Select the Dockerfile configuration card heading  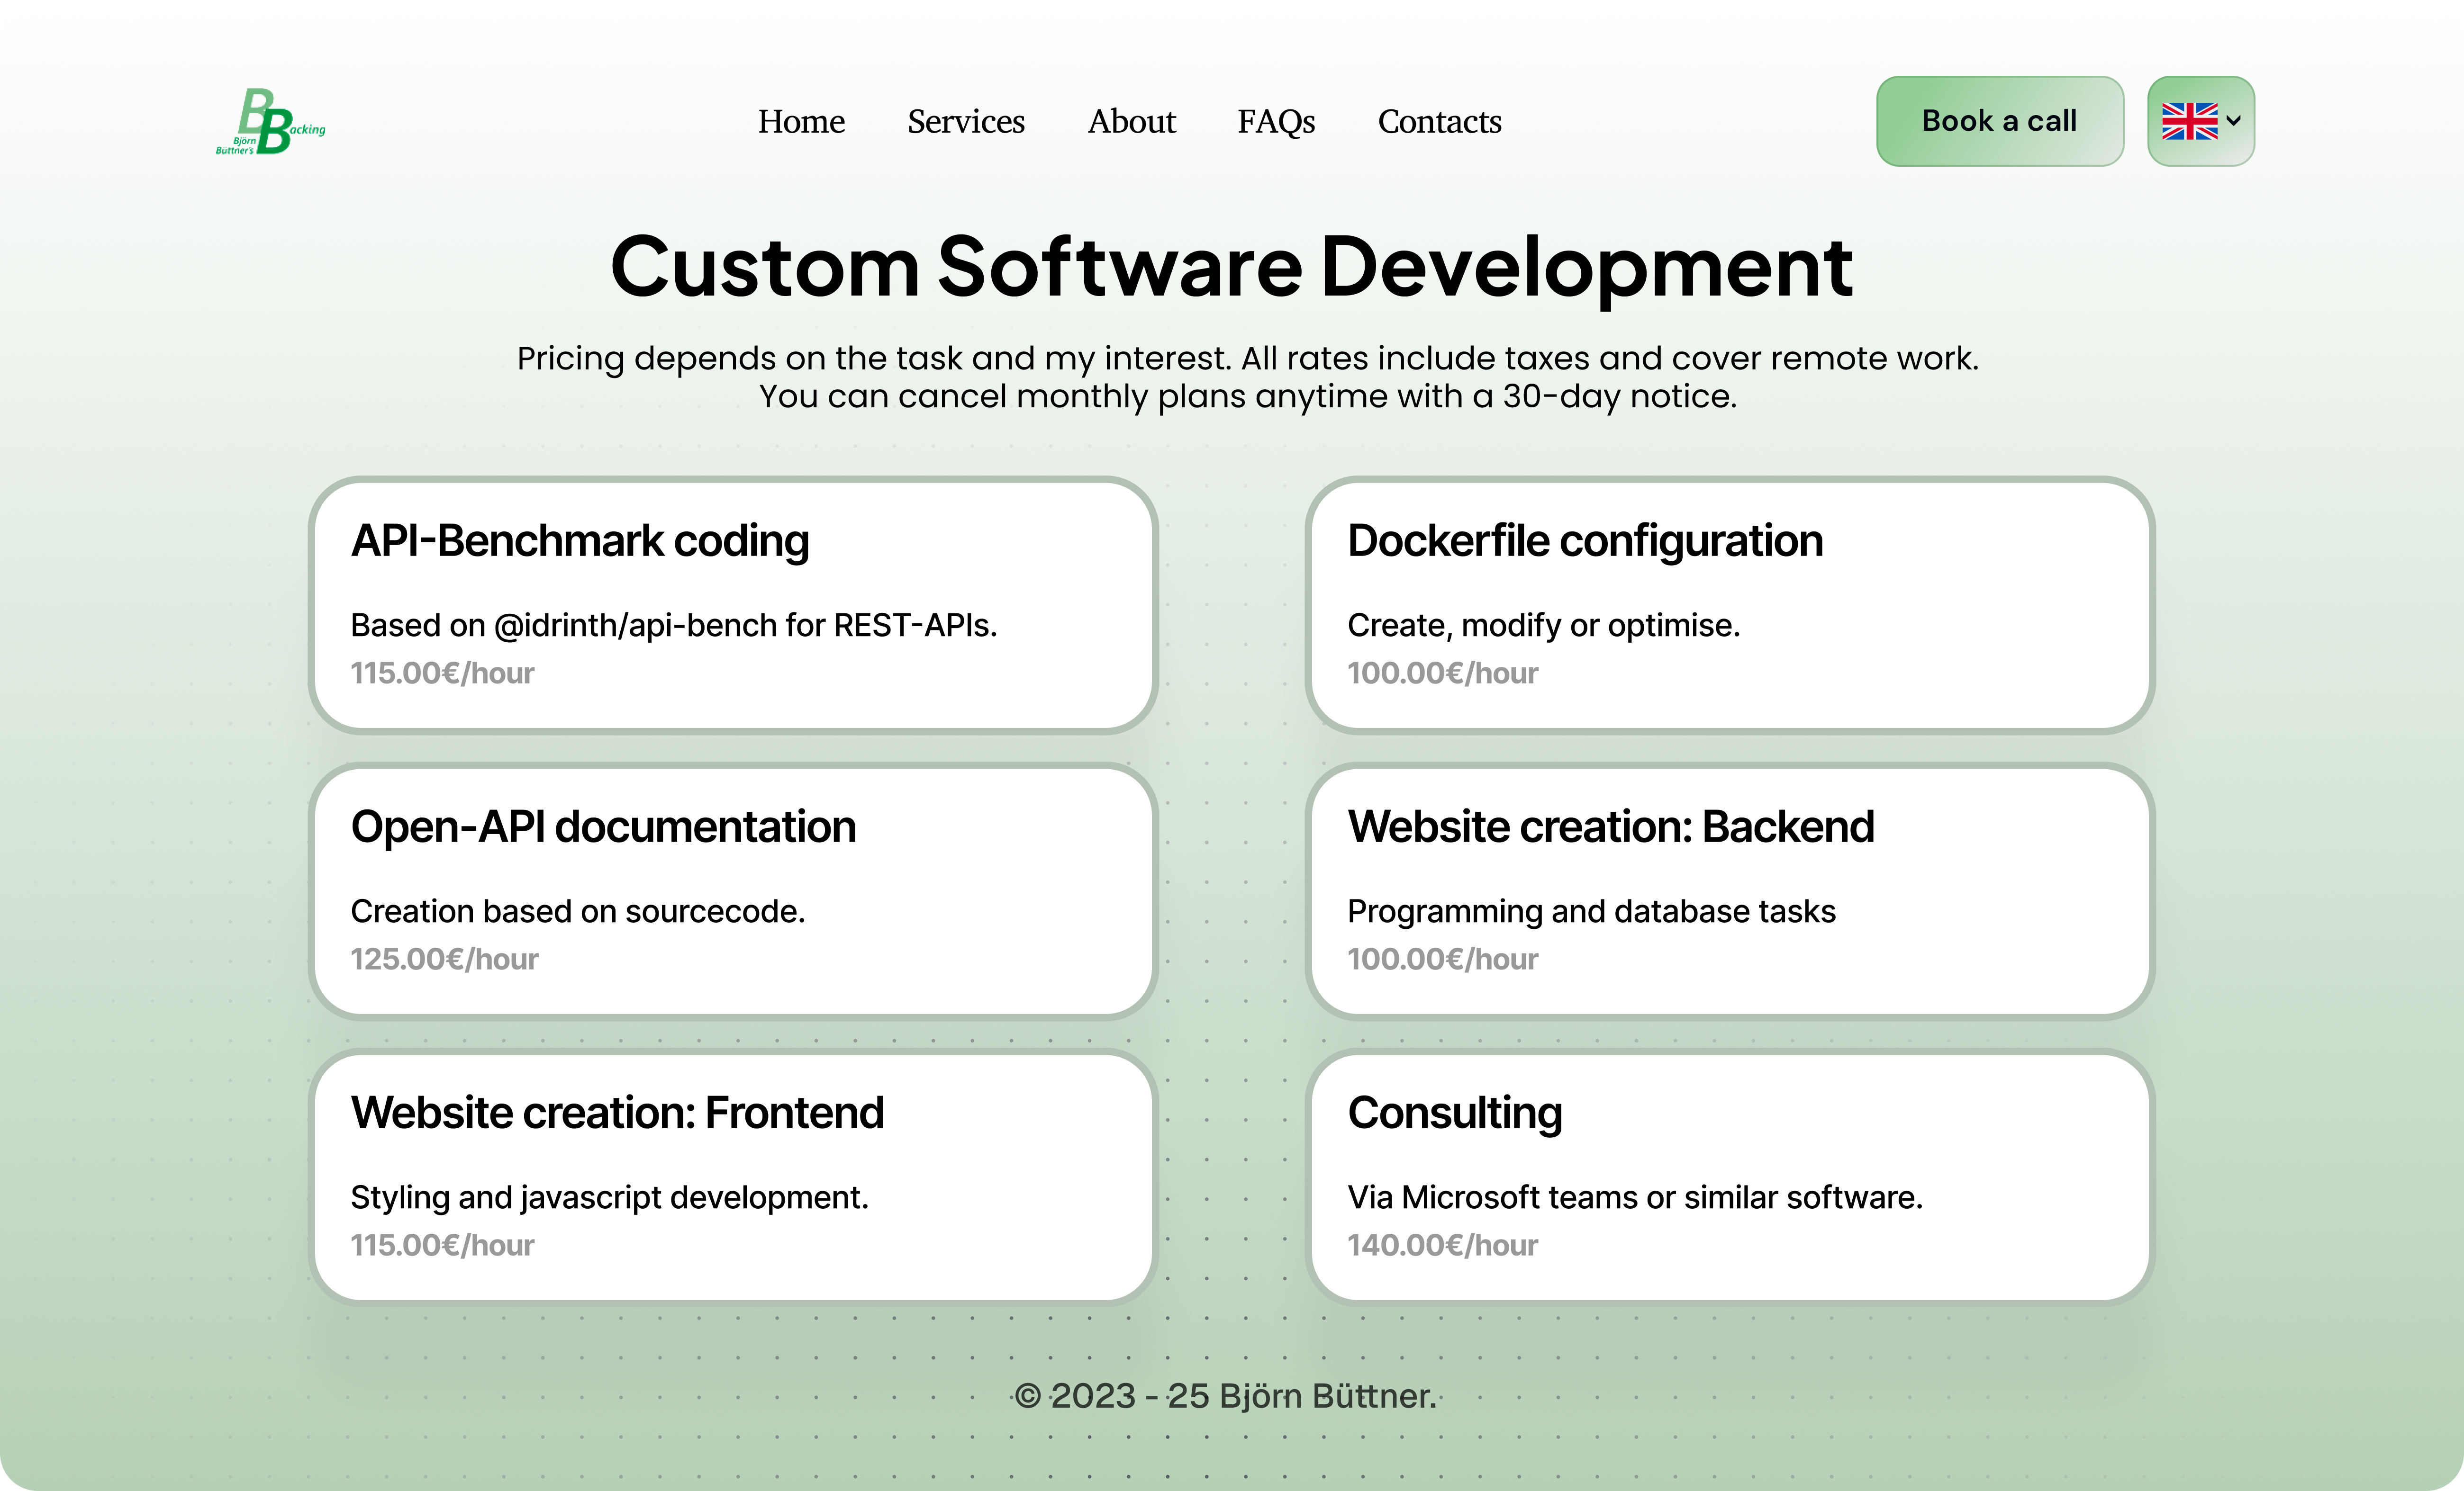(1584, 540)
